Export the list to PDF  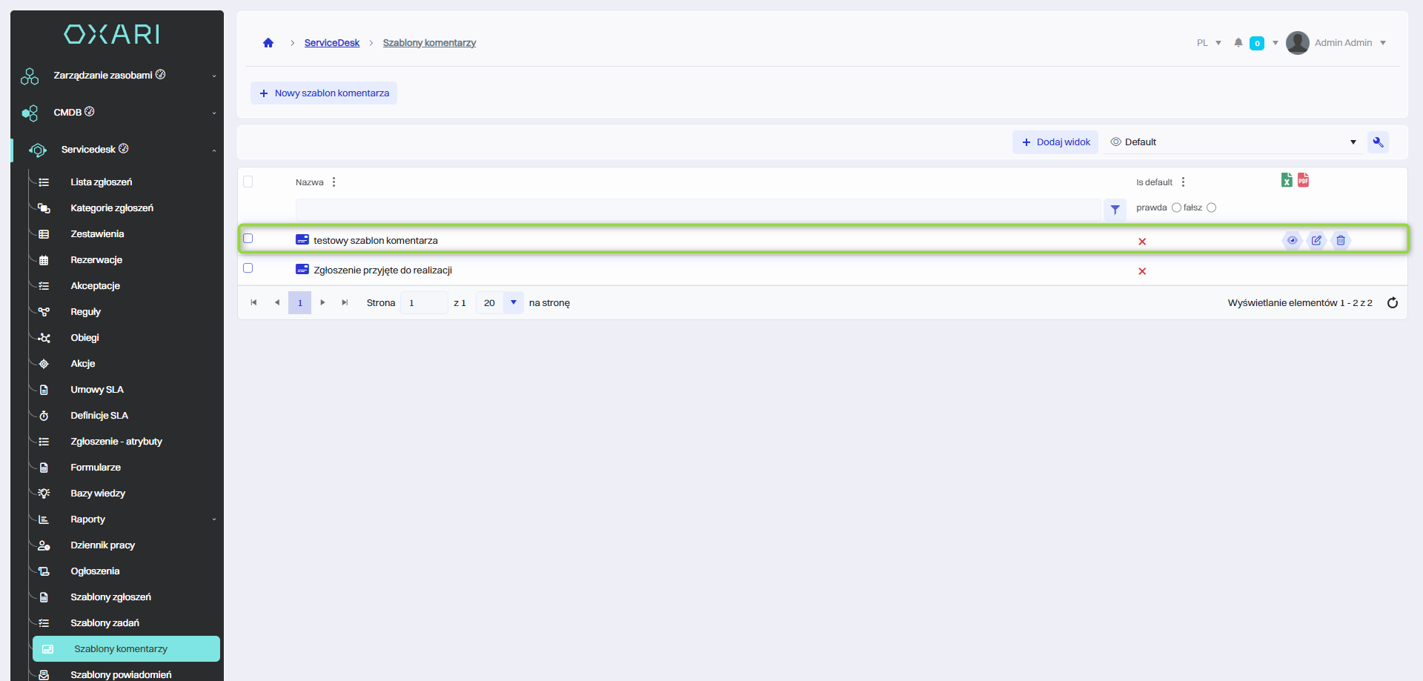(x=1303, y=180)
